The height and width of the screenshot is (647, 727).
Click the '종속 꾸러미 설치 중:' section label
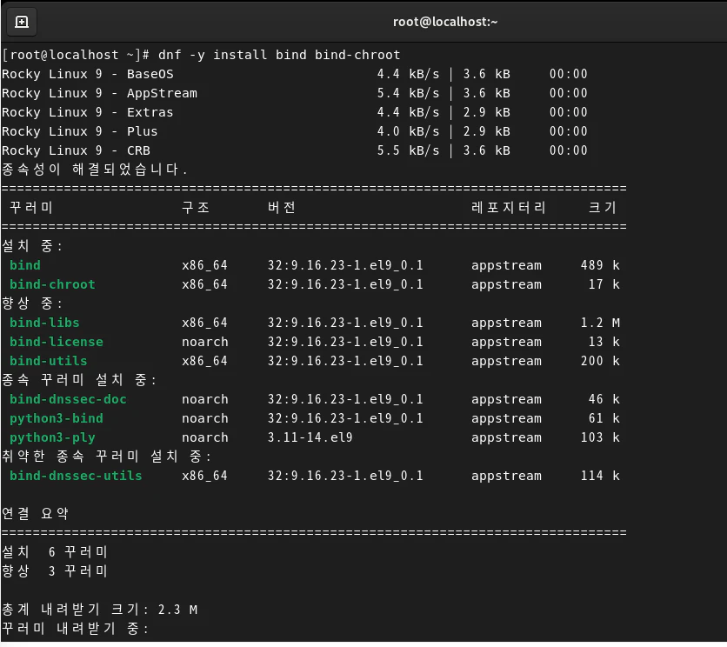click(79, 380)
